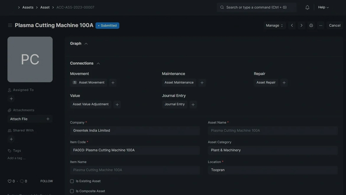The width and height of the screenshot is (346, 195).
Task: Navigate to Assets breadcrumb
Action: (x=28, y=7)
